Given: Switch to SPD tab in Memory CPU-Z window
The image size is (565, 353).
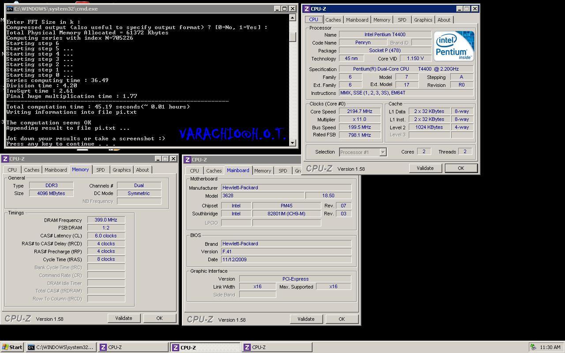Looking at the screenshot, I should click(x=101, y=170).
